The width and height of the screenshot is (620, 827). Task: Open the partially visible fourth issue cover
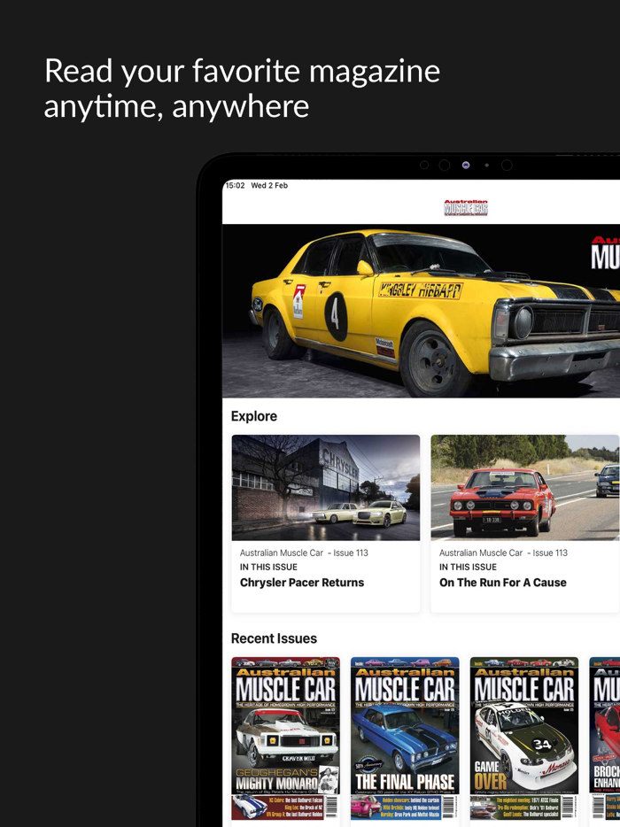[605, 738]
